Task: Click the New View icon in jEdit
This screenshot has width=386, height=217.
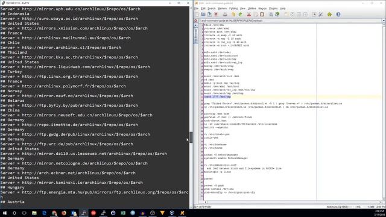Action: coord(286,14)
